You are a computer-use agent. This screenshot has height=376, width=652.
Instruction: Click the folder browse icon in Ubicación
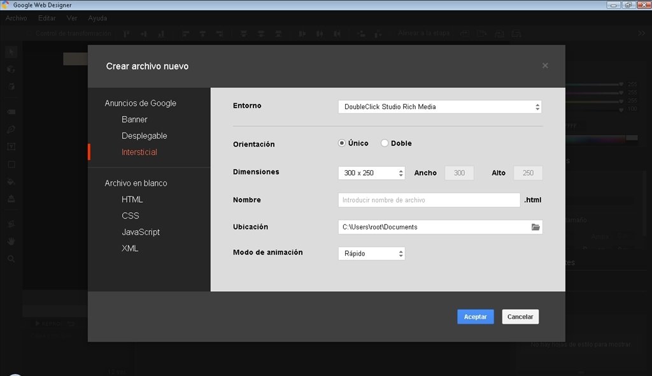[x=535, y=227]
